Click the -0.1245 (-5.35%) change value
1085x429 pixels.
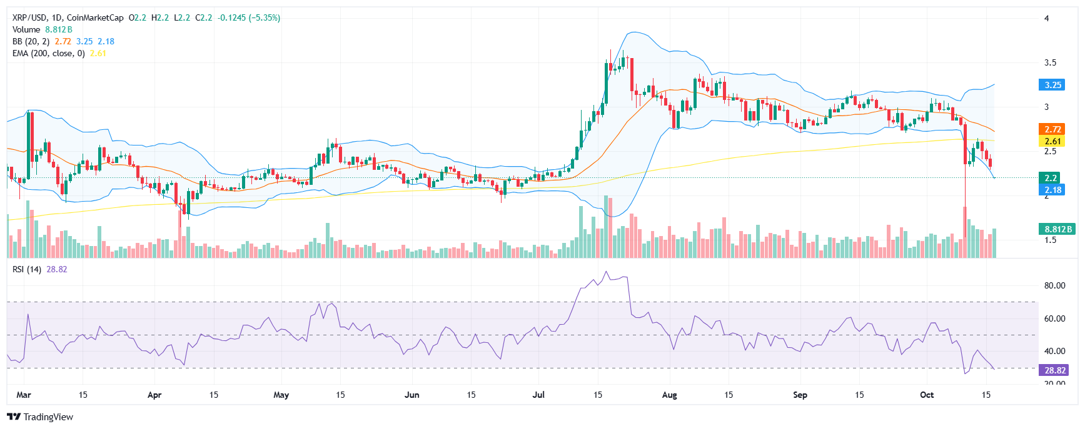point(249,17)
